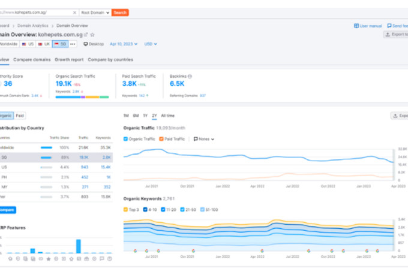This screenshot has width=408, height=275.
Task: Toggle 11-20 keywords checkbox
Action: 163,210
